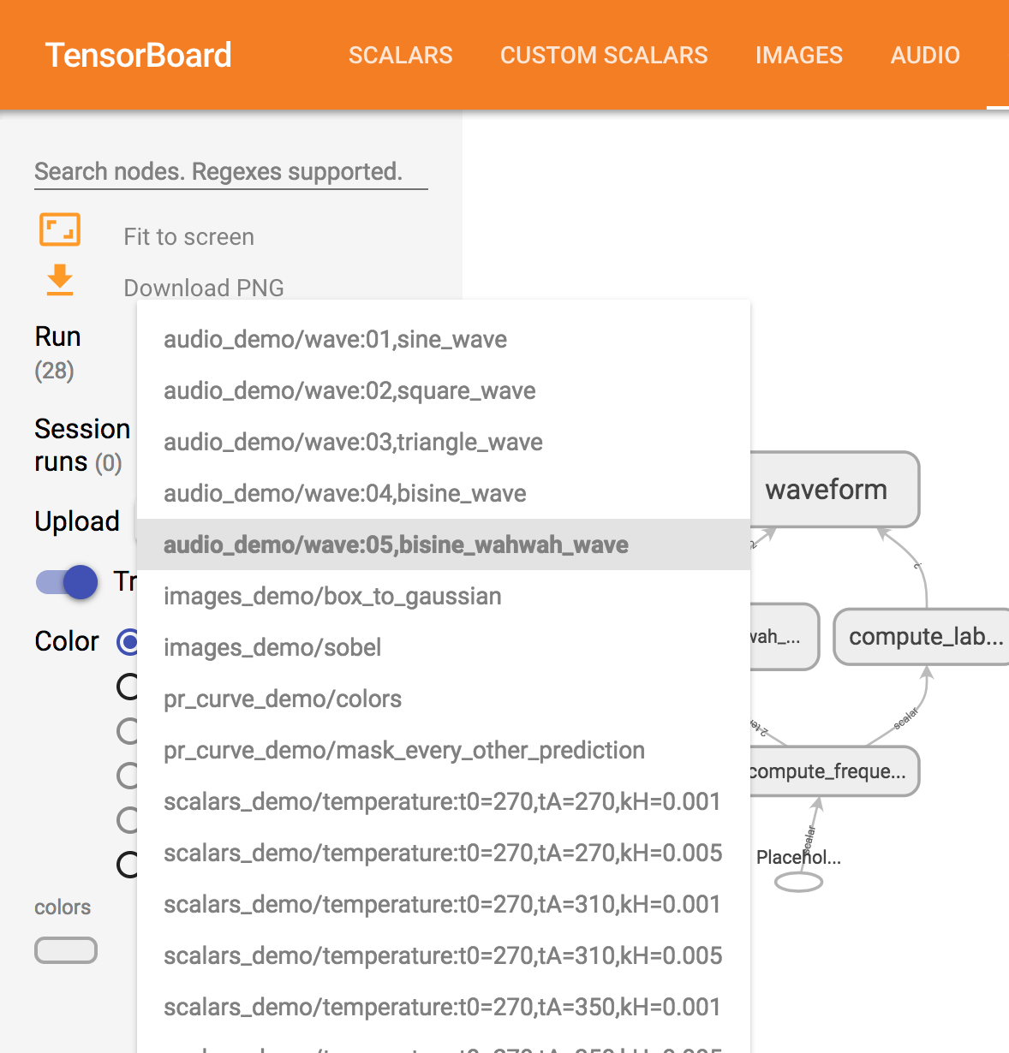Image resolution: width=1009 pixels, height=1053 pixels.
Task: Open the SCALARS tab
Action: point(400,55)
